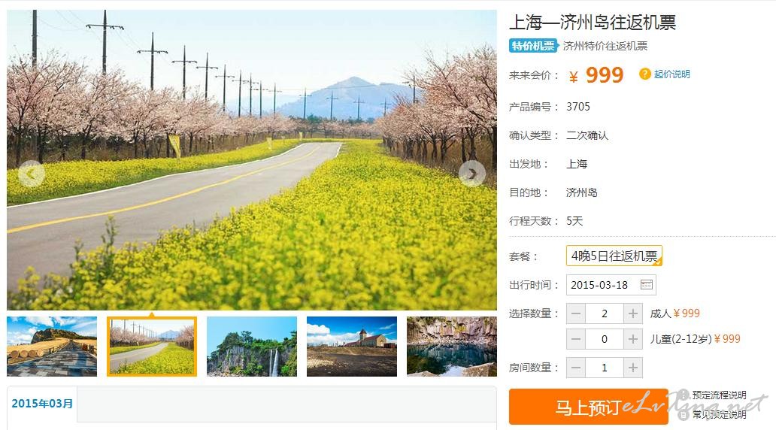This screenshot has width=776, height=430.
Task: Add a room with plus button
Action: pyautogui.click(x=633, y=368)
